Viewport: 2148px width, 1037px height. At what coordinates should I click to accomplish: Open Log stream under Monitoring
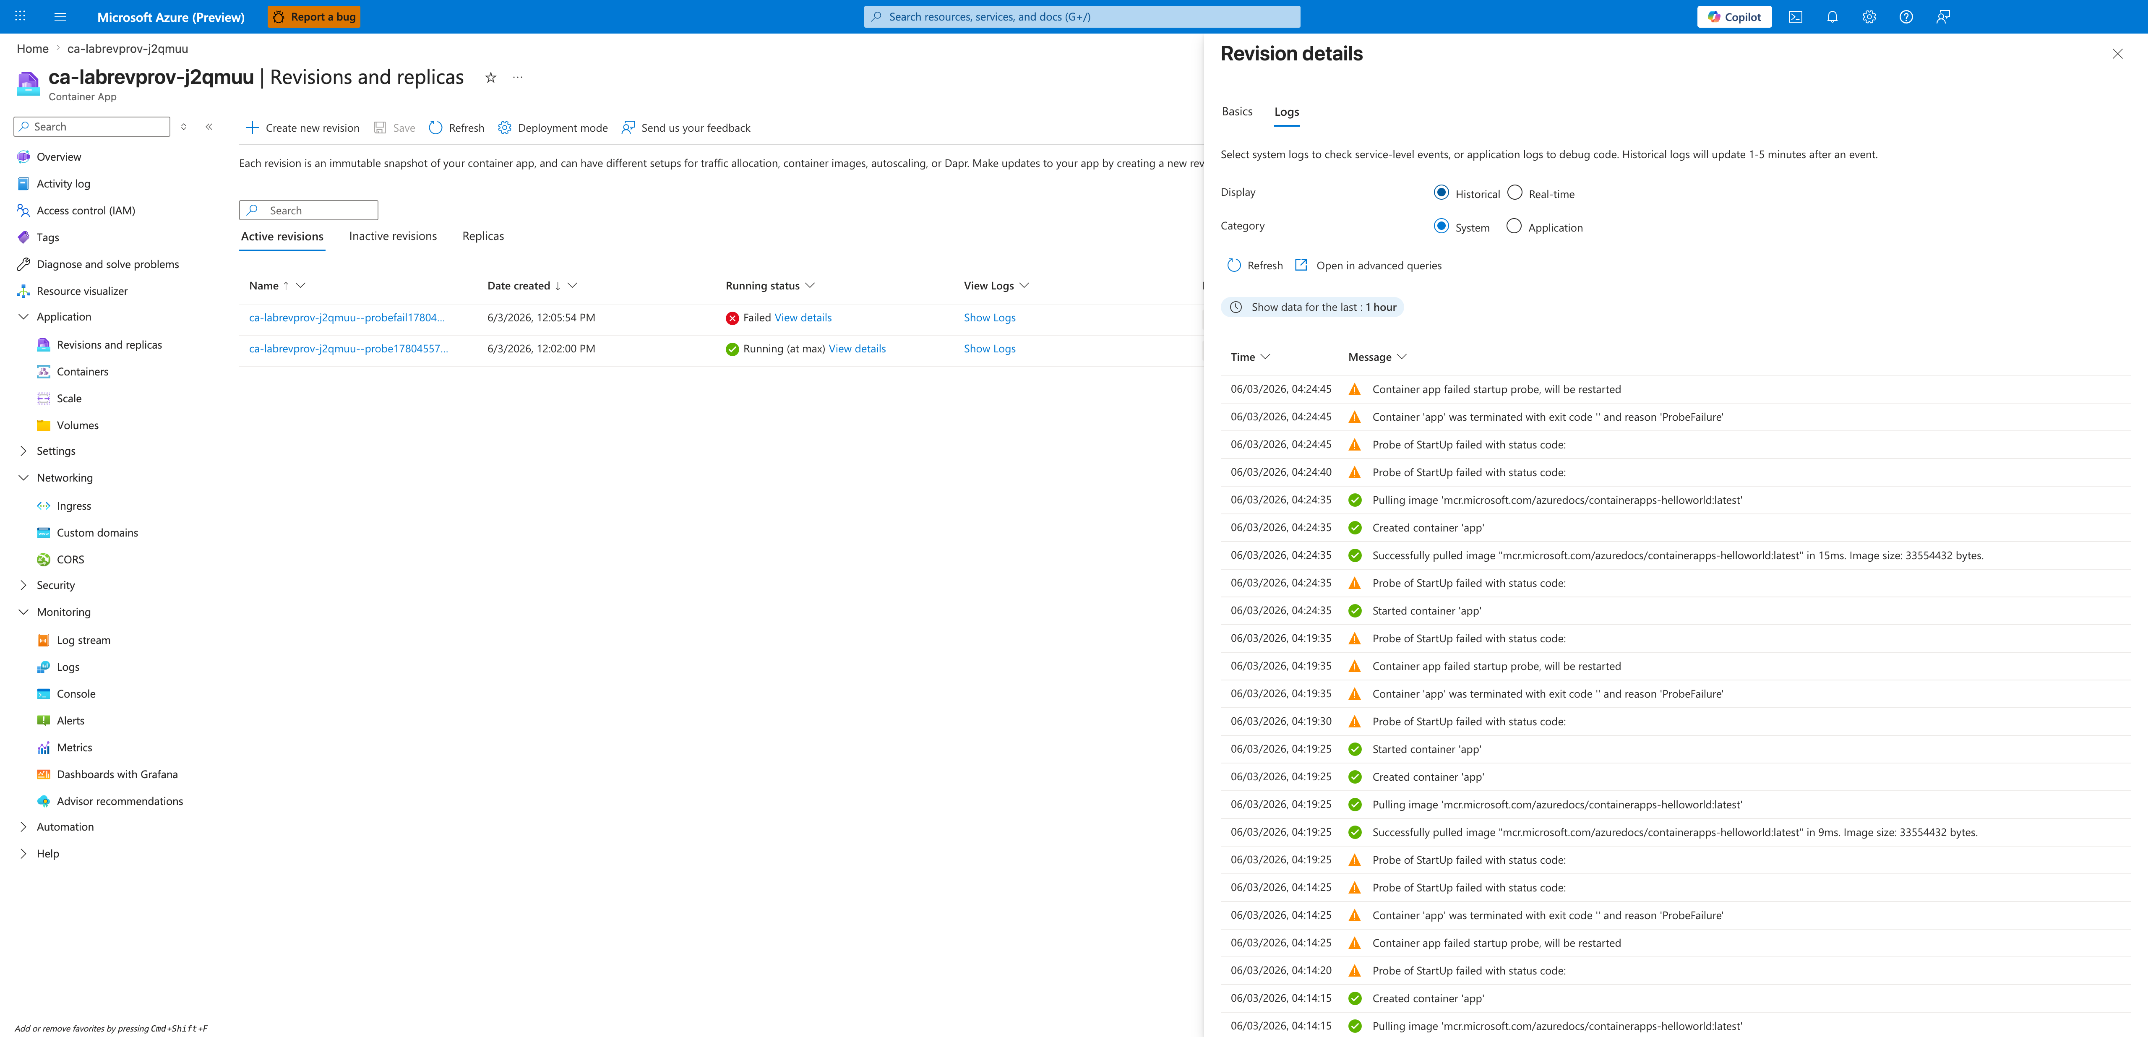click(x=83, y=640)
